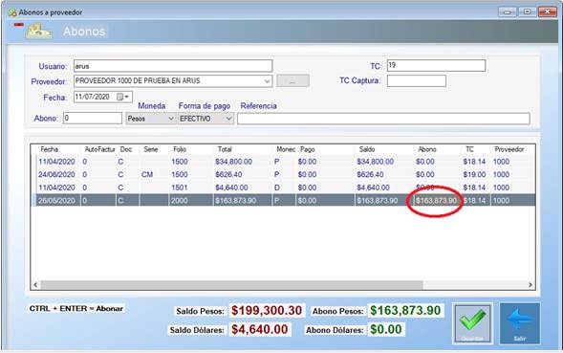Click the Referencia text field
This screenshot has height=353, width=563.
383,119
